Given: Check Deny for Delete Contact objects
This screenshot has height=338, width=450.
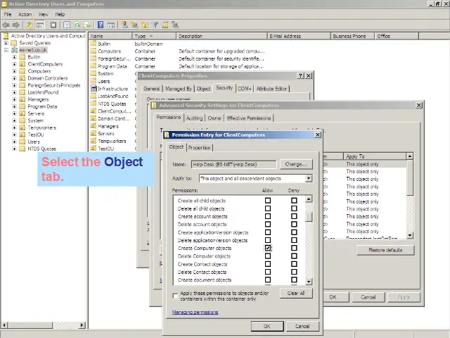Looking at the screenshot, I should point(294,272).
